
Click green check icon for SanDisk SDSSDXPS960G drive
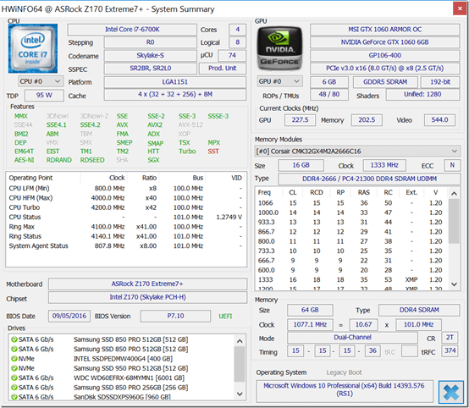click(x=14, y=397)
